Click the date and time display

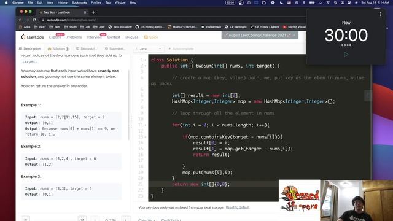pyautogui.click(x=375, y=2)
